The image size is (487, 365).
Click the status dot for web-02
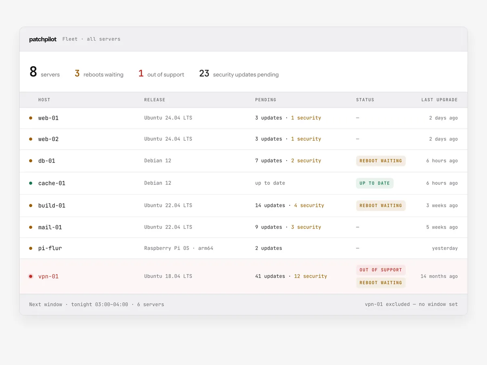pyautogui.click(x=30, y=139)
